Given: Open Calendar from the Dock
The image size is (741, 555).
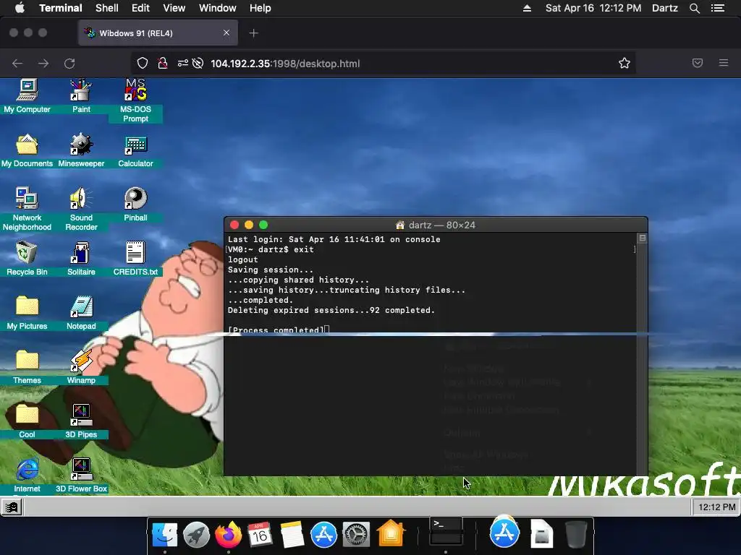Looking at the screenshot, I should [x=260, y=535].
